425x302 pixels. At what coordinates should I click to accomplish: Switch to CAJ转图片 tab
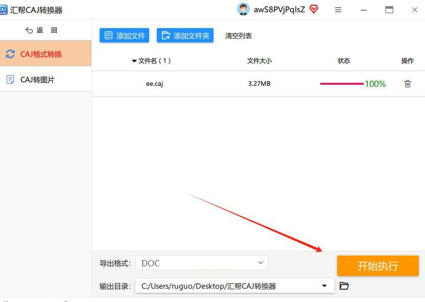(x=45, y=79)
